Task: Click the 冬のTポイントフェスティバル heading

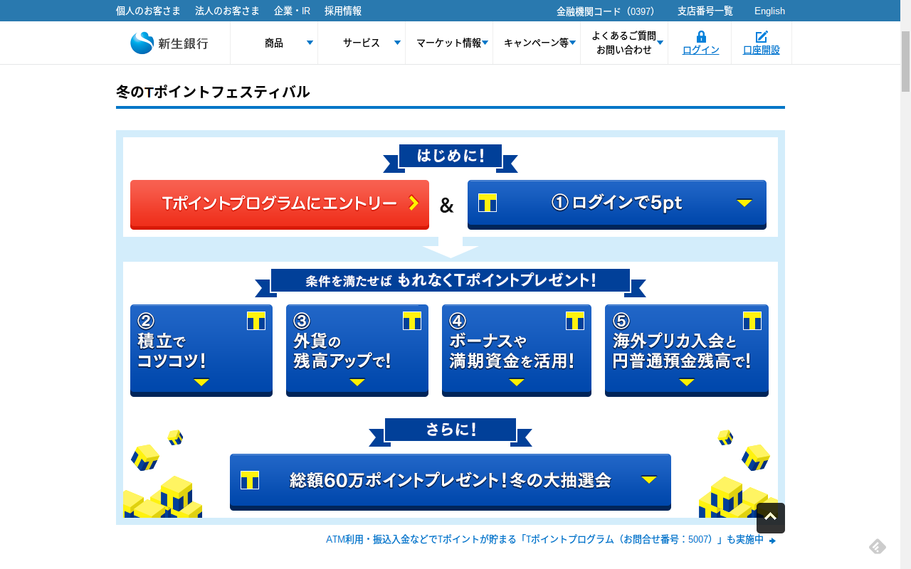Action: (x=213, y=92)
